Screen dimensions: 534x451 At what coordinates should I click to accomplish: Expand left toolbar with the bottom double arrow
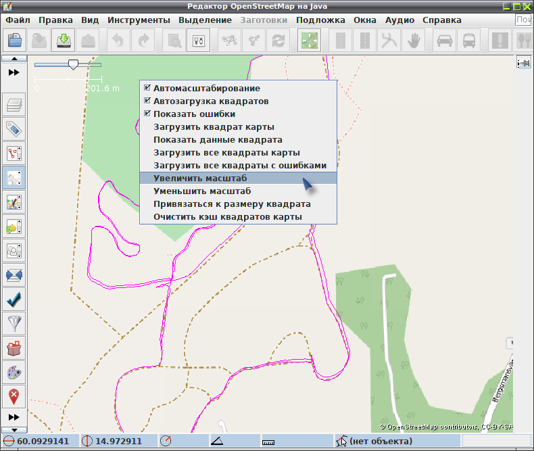14,417
